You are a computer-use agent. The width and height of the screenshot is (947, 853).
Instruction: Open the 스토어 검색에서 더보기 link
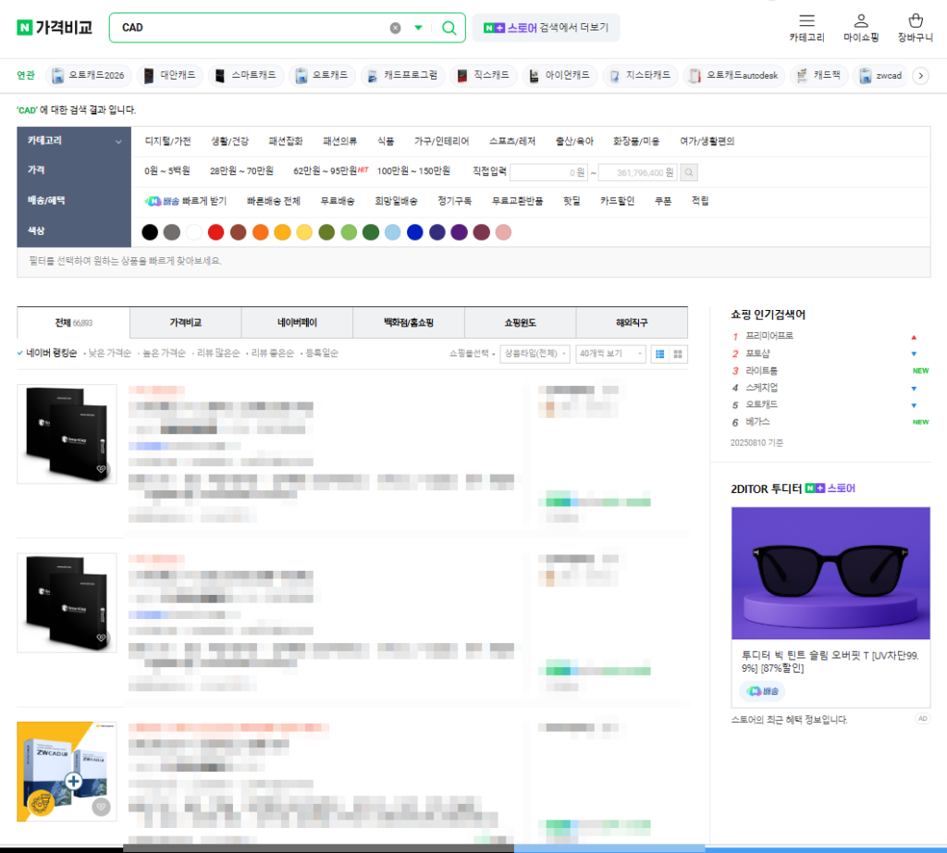coord(546,27)
